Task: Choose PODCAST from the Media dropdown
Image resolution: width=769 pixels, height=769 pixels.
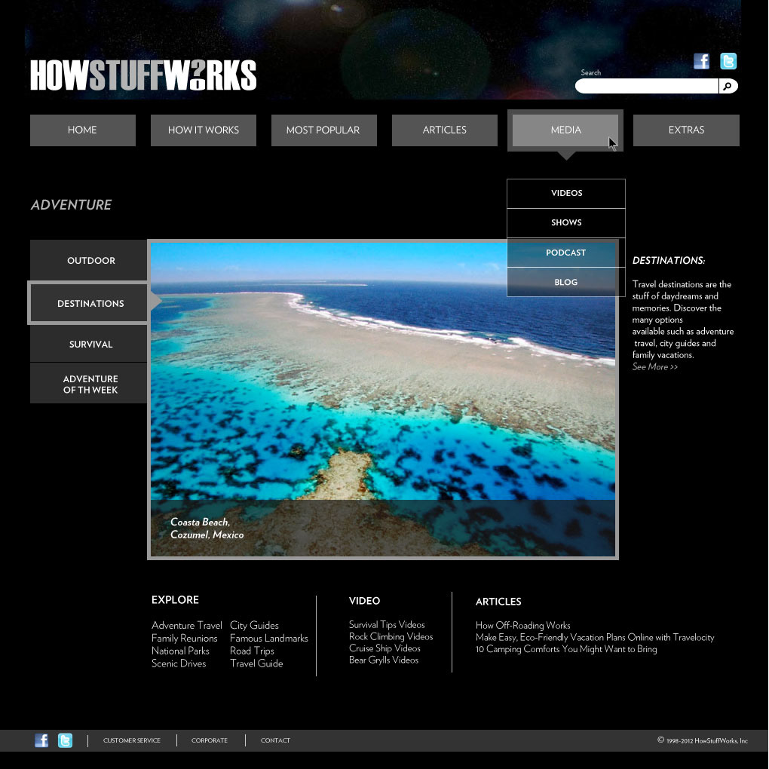Action: coord(566,253)
